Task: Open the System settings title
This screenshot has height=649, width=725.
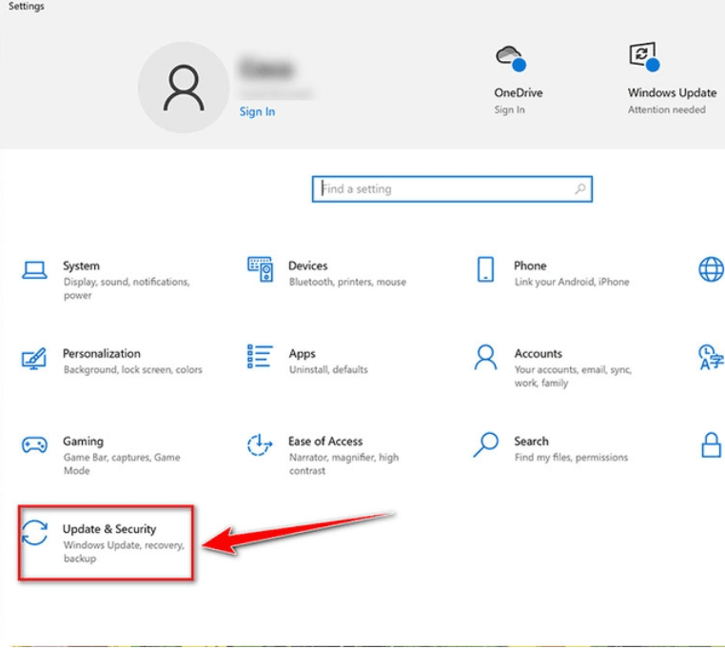Action: 81,266
